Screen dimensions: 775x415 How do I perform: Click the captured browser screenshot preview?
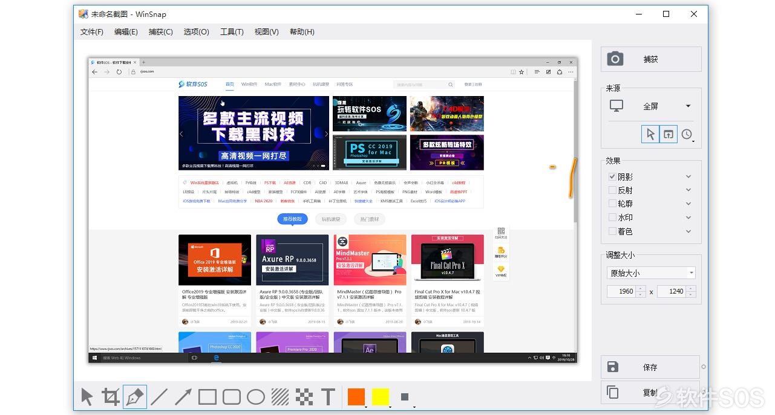click(x=333, y=210)
